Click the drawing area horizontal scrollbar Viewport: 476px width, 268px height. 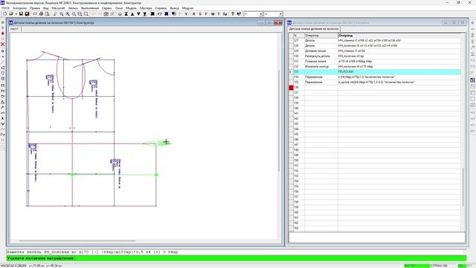tap(77, 241)
